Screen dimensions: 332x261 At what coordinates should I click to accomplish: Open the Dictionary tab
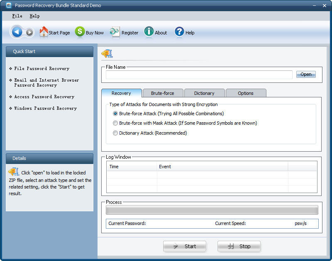tap(204, 93)
